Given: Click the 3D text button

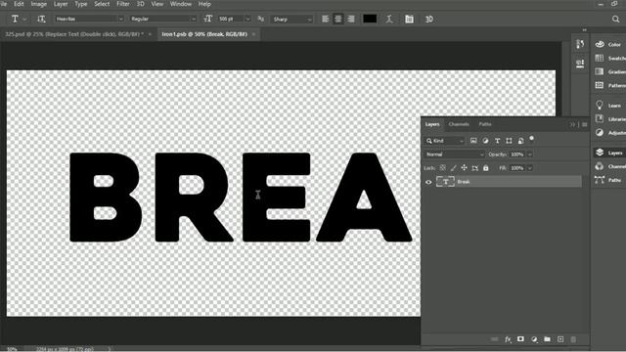Looking at the screenshot, I should (x=428, y=20).
